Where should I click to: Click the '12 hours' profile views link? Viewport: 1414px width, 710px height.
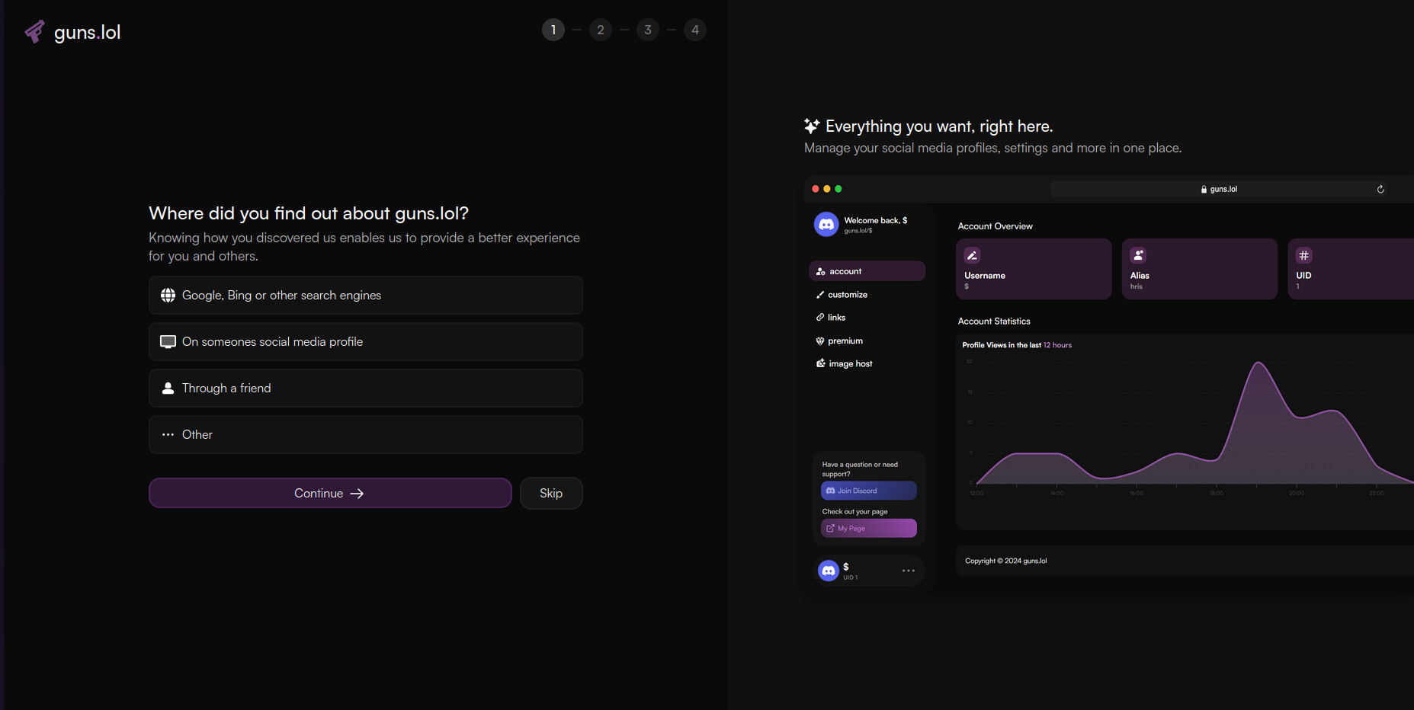(x=1057, y=345)
